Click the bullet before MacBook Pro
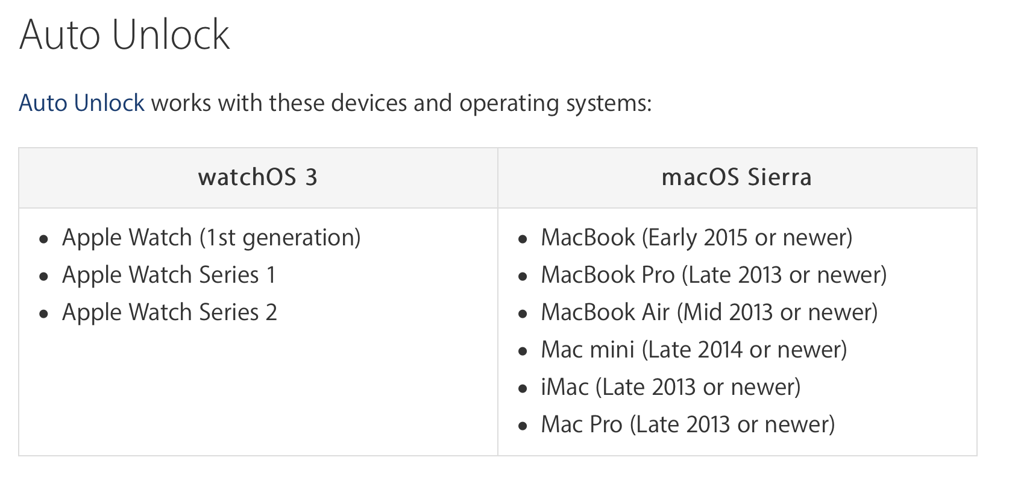Screen dimensions: 1015x504 click(x=523, y=277)
